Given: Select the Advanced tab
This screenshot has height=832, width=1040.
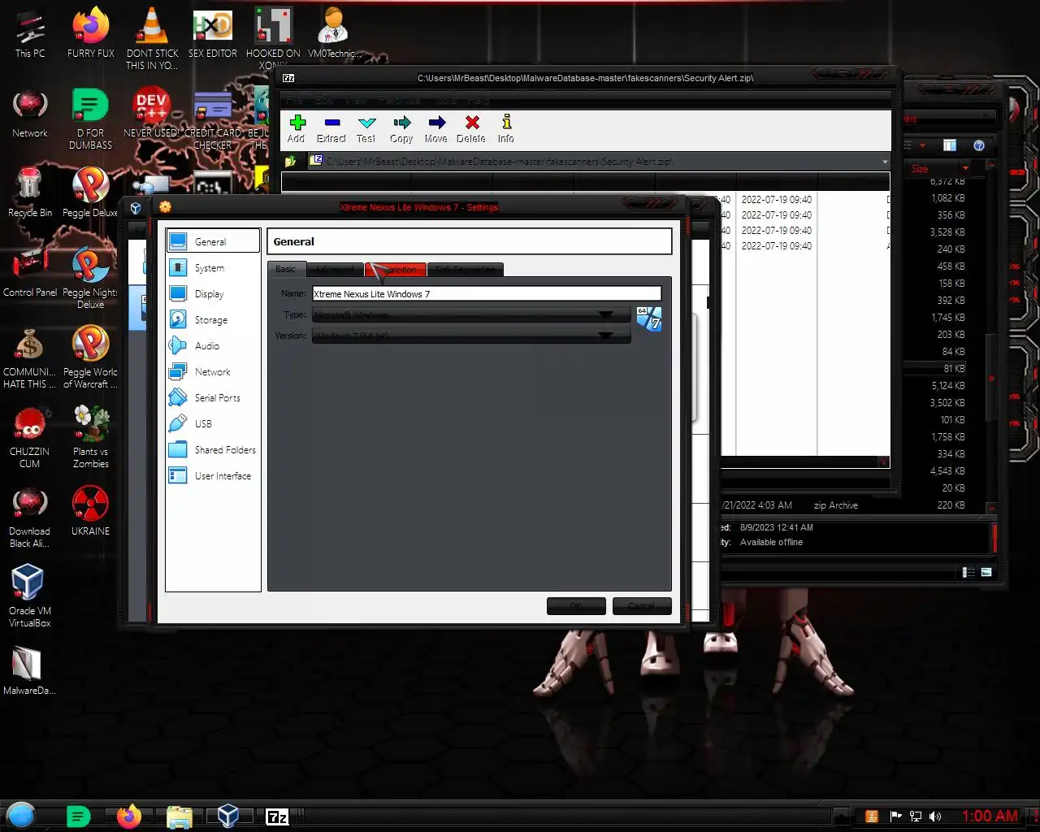Looking at the screenshot, I should coord(335,269).
